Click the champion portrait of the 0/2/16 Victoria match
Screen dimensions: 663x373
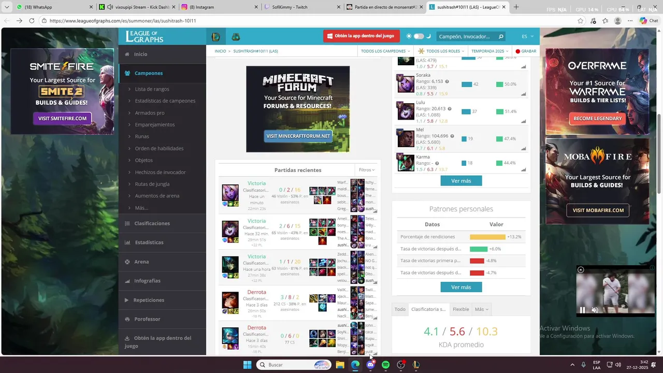point(230,193)
